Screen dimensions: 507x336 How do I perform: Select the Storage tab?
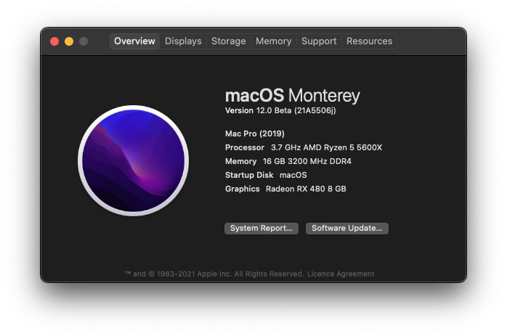(228, 41)
